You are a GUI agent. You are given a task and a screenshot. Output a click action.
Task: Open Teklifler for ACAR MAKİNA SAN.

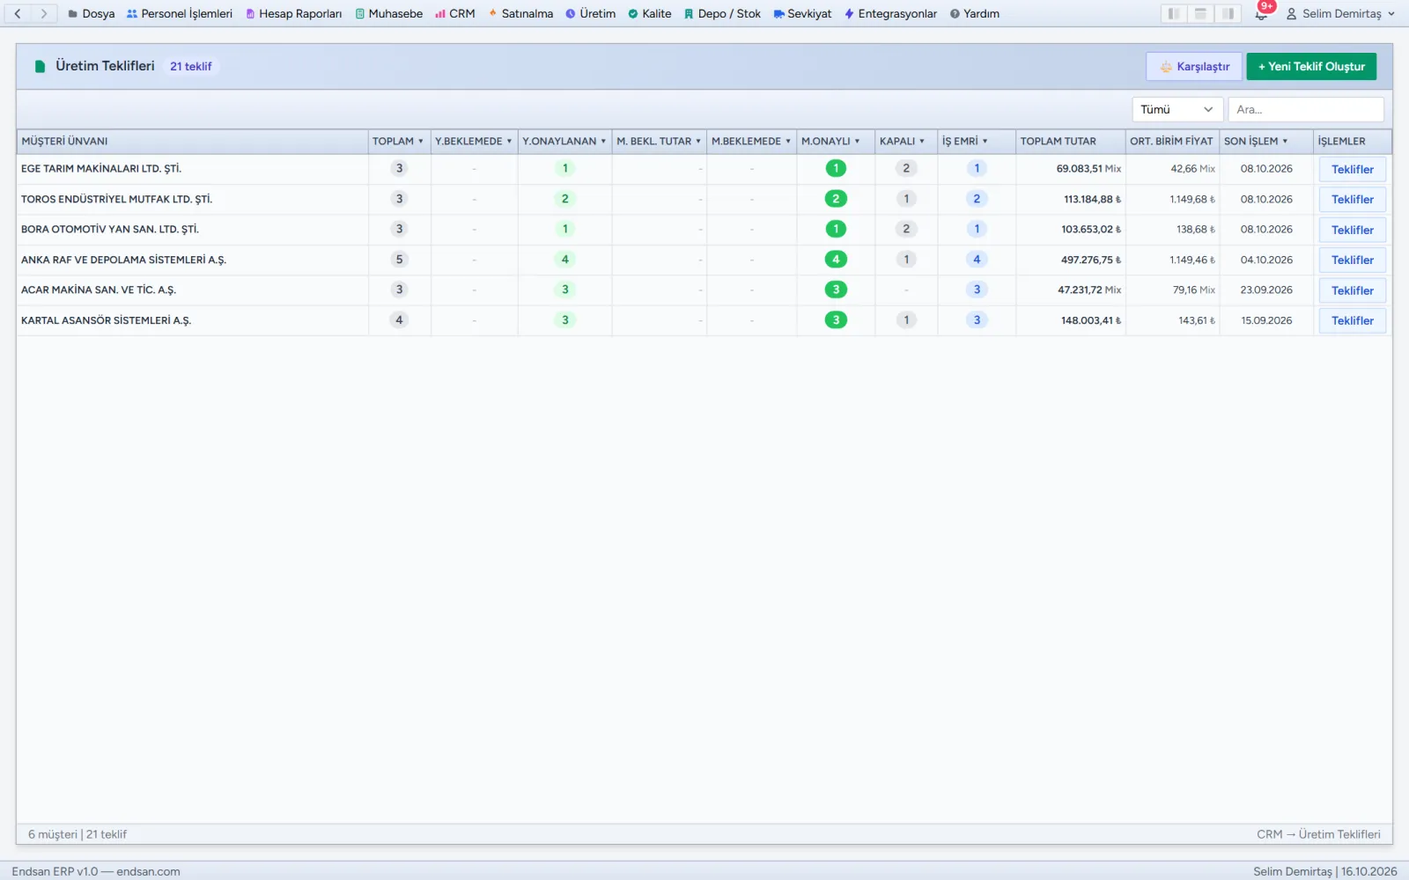[x=1353, y=290]
